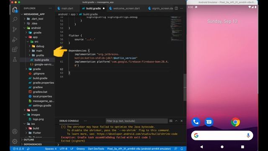Click the editor vertical scrollbar
268x151 pixels.
click(x=185, y=87)
